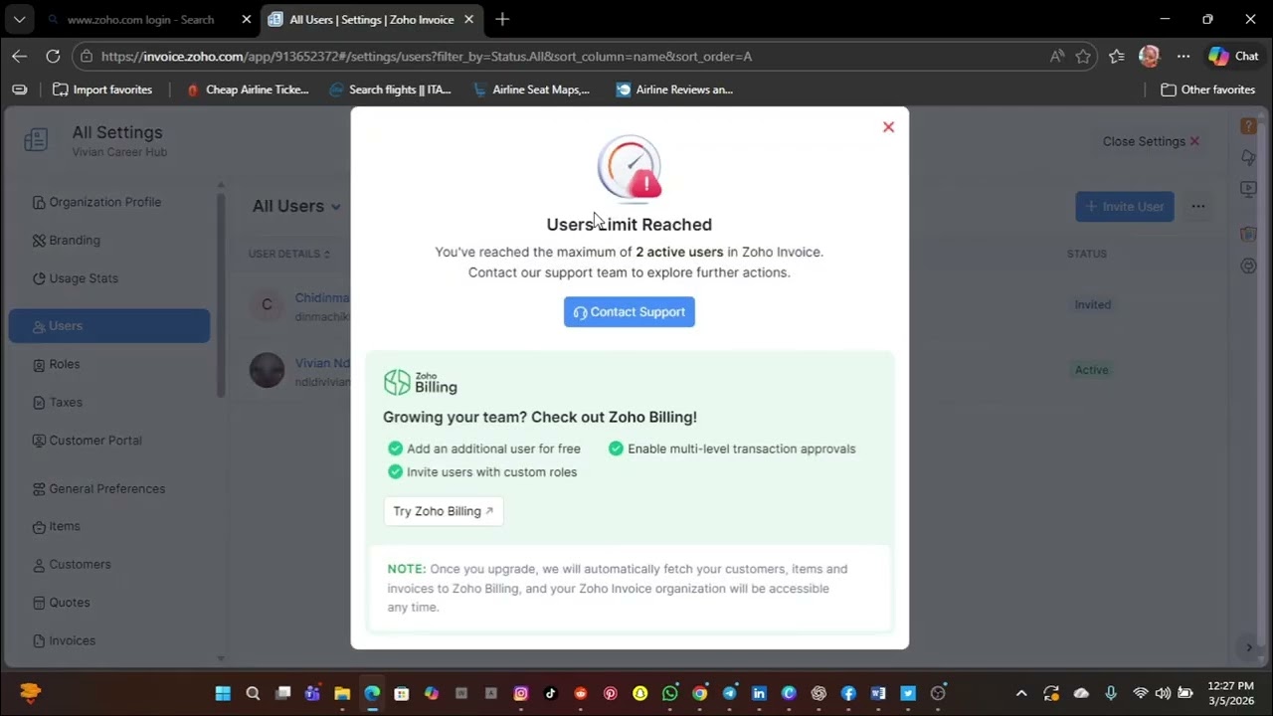This screenshot has width=1273, height=716.
Task: Open the Other favorites folder
Action: coord(1207,89)
